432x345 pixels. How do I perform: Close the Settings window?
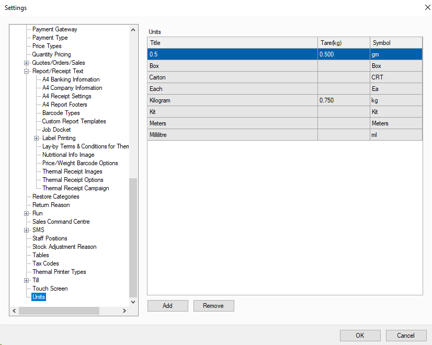click(427, 7)
